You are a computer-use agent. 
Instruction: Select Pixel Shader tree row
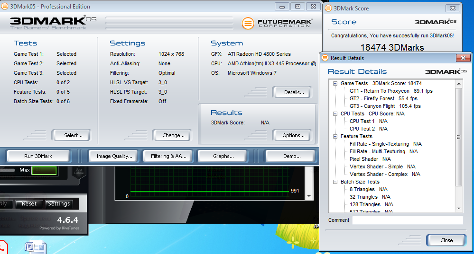[x=370, y=159]
